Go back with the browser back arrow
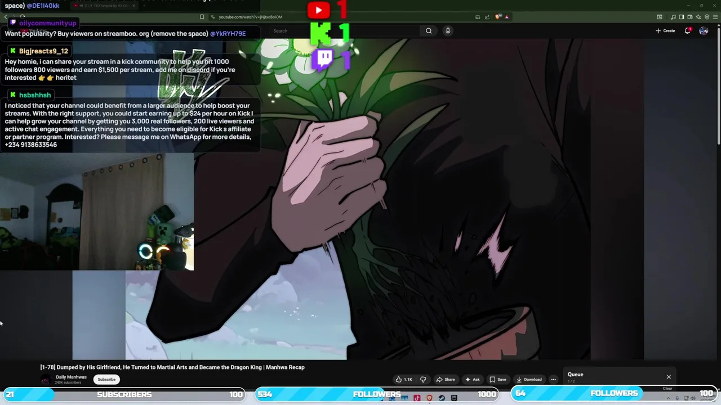 pyautogui.click(x=6, y=17)
